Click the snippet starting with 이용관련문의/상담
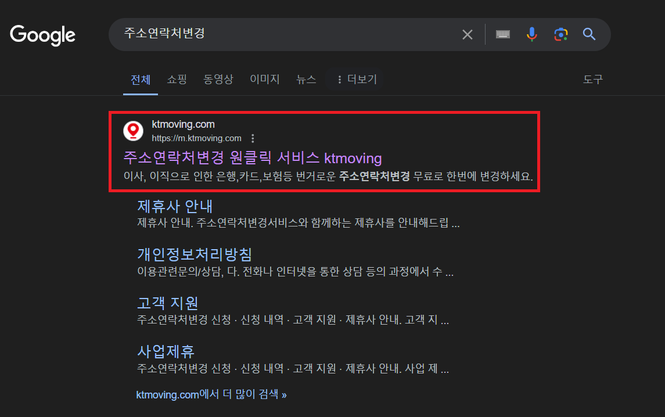665x417 pixels. pos(295,271)
